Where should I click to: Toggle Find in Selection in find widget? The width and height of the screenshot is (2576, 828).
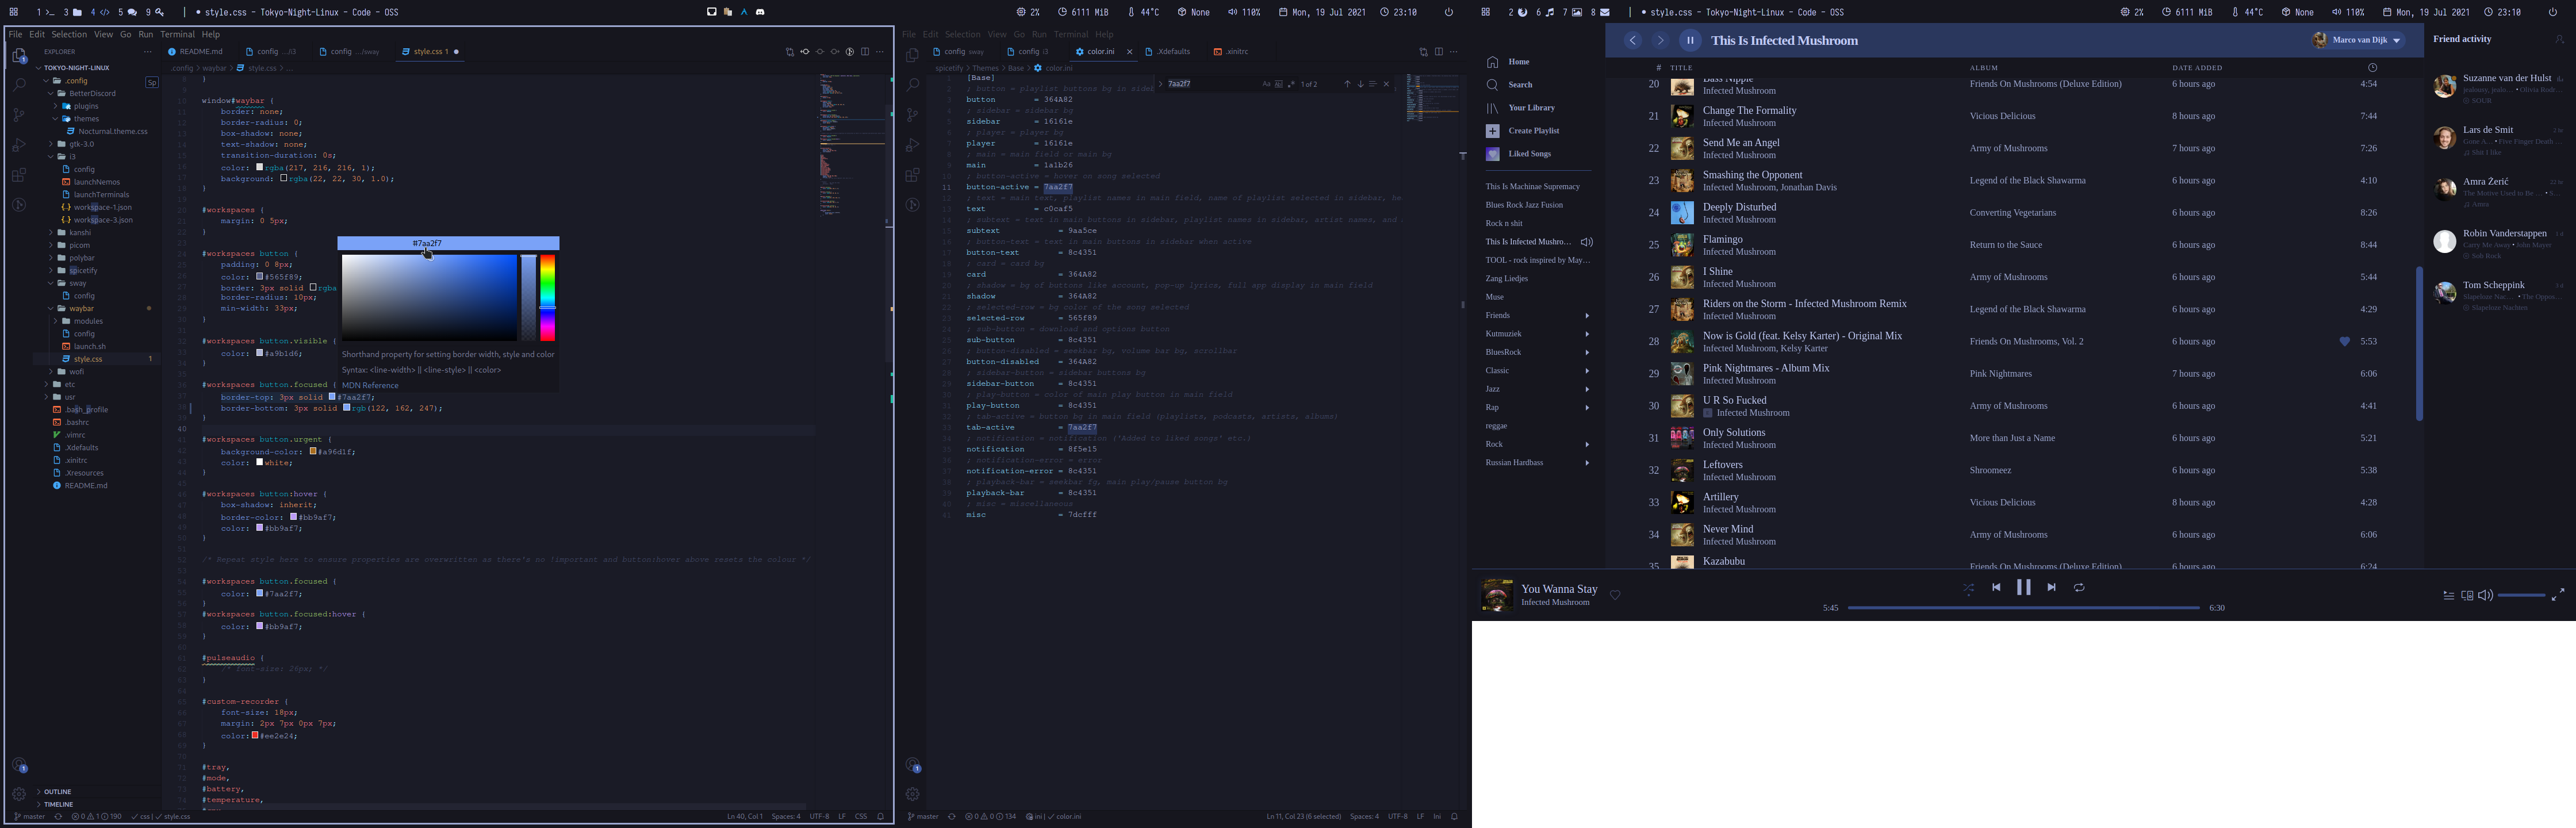pyautogui.click(x=1373, y=84)
